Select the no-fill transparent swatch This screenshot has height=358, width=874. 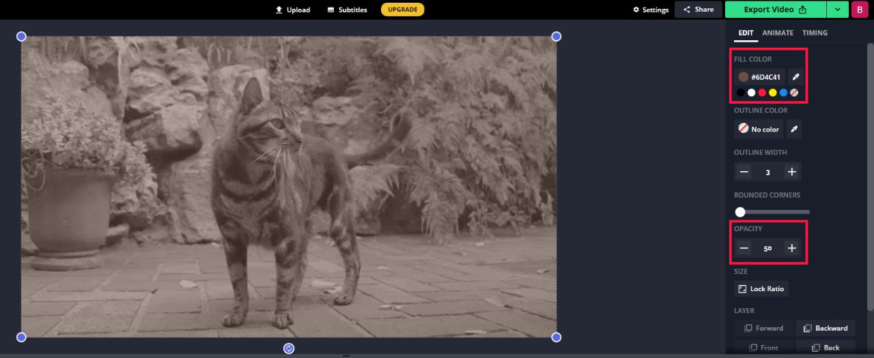pos(794,93)
